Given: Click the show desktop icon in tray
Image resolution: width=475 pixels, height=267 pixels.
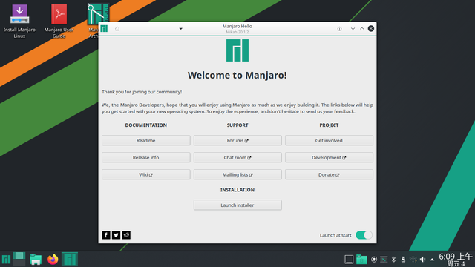Looking at the screenshot, I should [349, 260].
